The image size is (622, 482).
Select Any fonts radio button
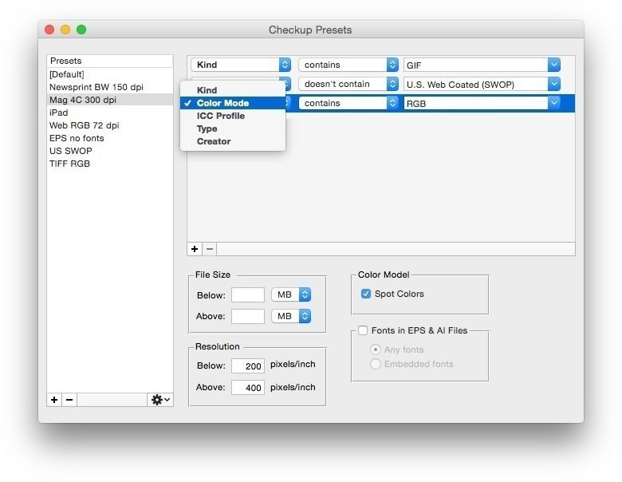[x=376, y=350]
